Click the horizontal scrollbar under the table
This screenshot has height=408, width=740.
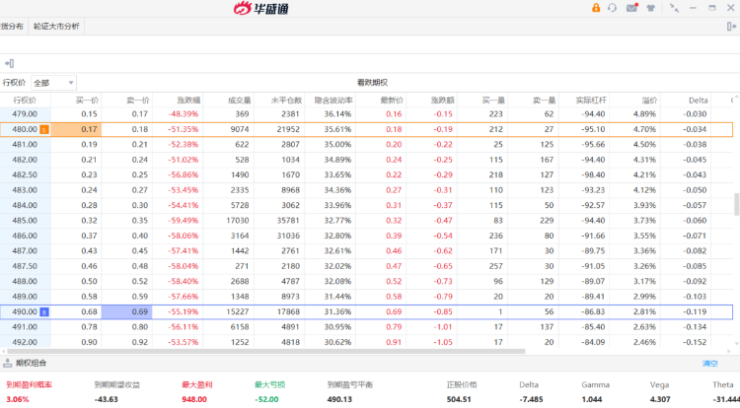point(265,352)
